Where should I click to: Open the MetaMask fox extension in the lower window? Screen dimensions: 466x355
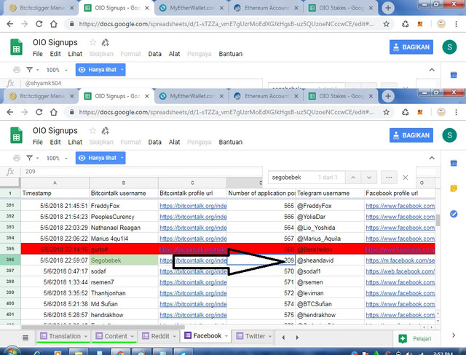420,112
